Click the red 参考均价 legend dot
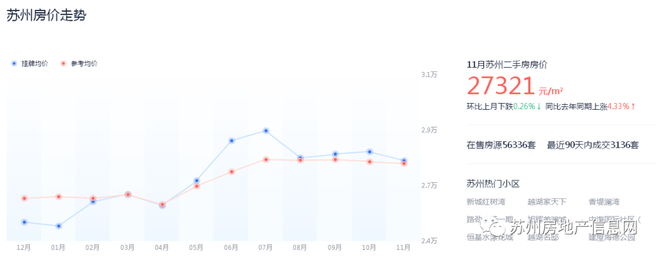 pos(63,63)
